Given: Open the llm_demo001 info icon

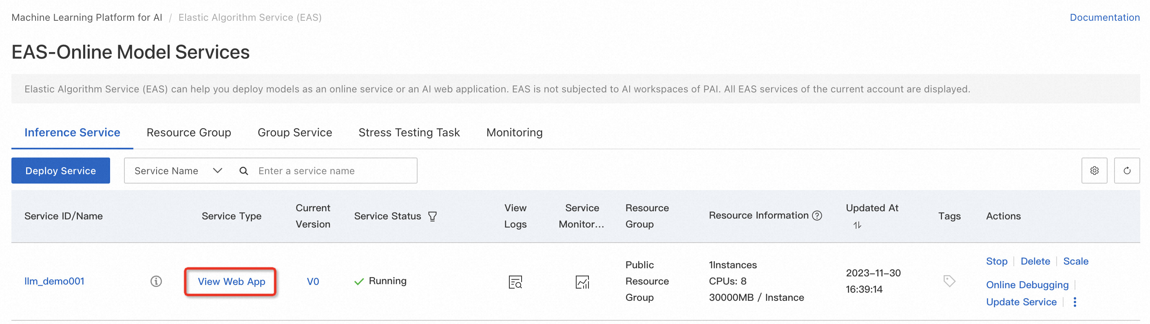Looking at the screenshot, I should [156, 281].
